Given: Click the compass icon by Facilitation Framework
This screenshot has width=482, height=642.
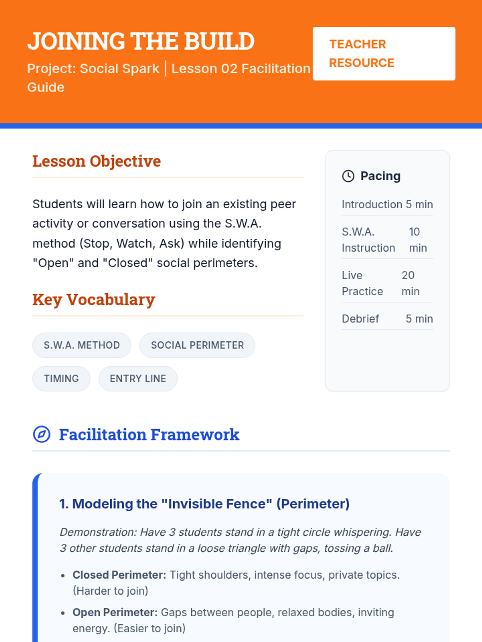Looking at the screenshot, I should click(x=42, y=434).
